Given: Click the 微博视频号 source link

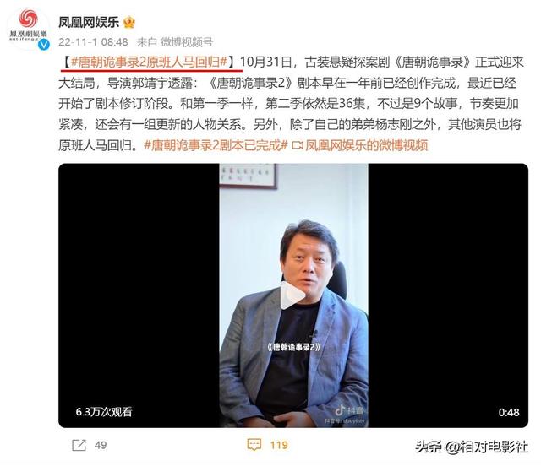Looking at the screenshot, I should click(187, 42).
